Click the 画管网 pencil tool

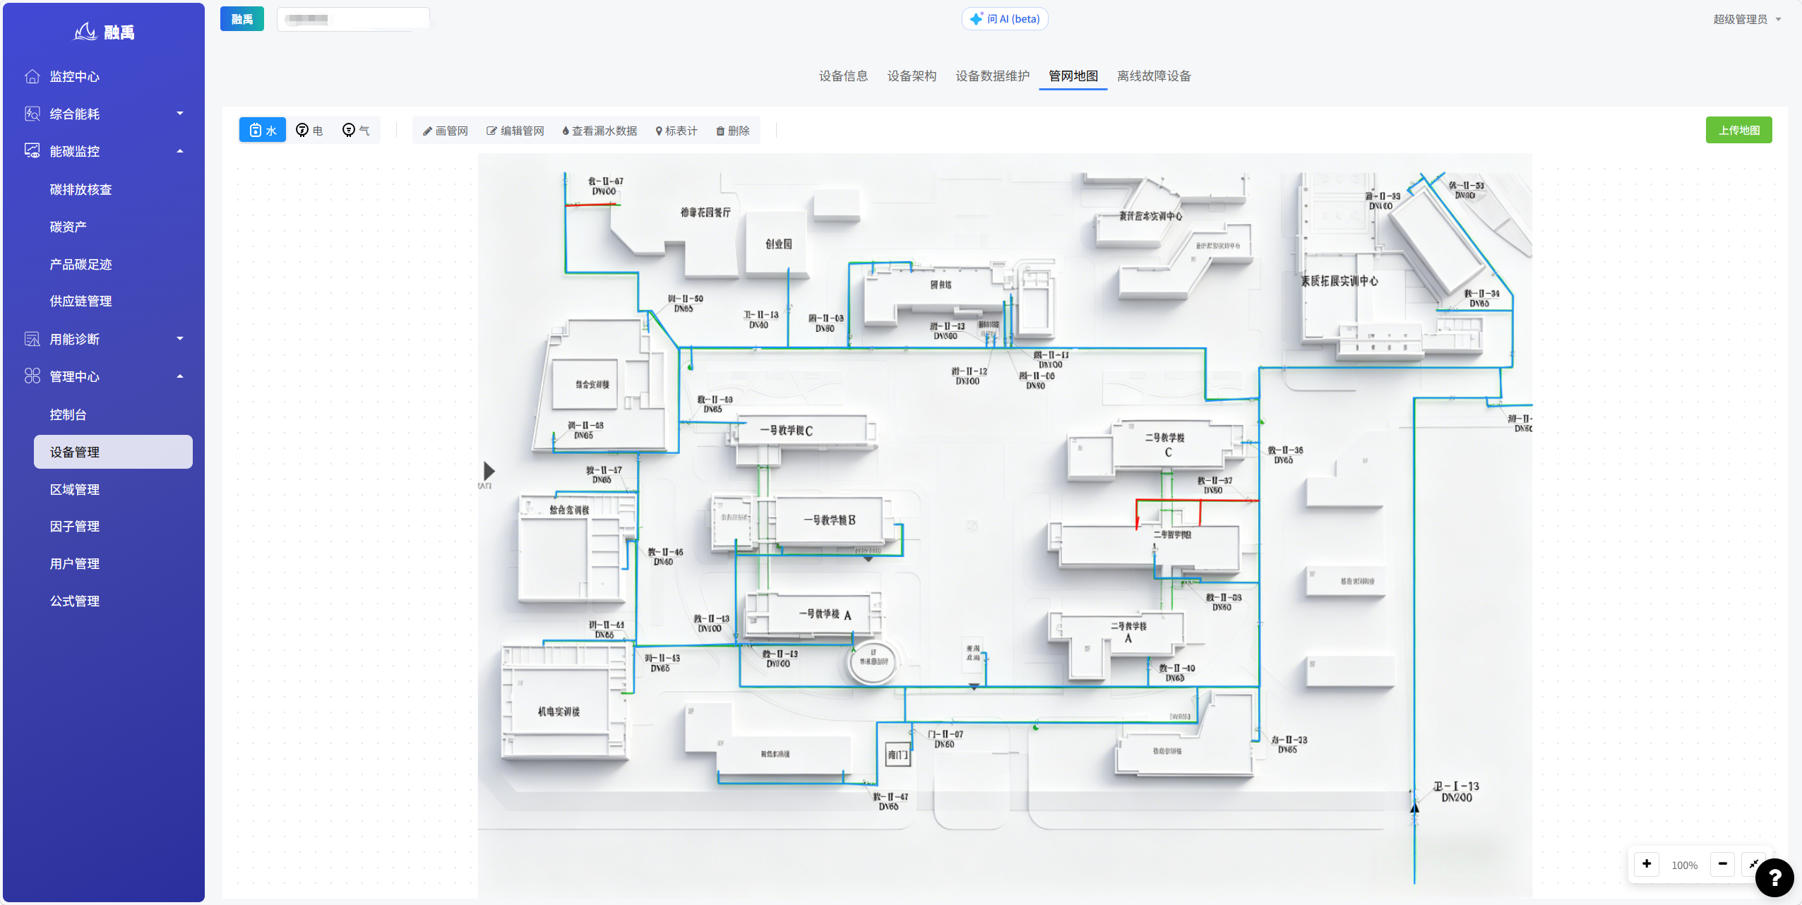446,131
